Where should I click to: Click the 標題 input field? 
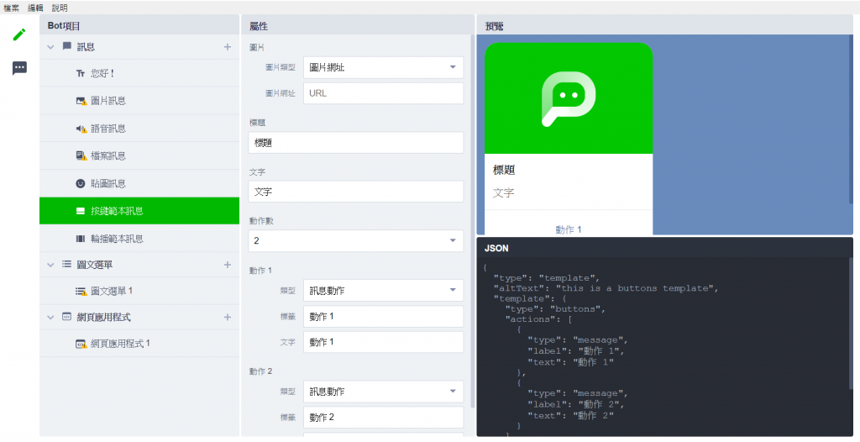[x=355, y=143]
